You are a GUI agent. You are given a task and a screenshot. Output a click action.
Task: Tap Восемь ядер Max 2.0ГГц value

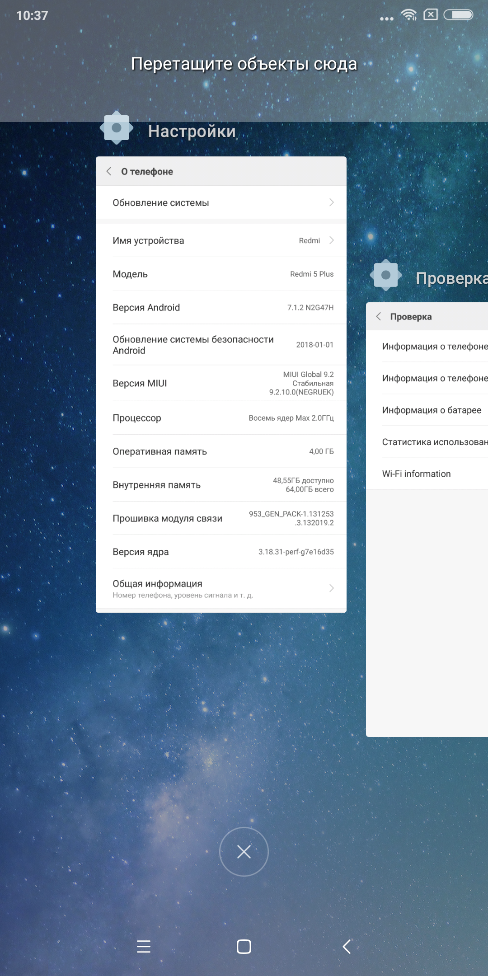291,418
